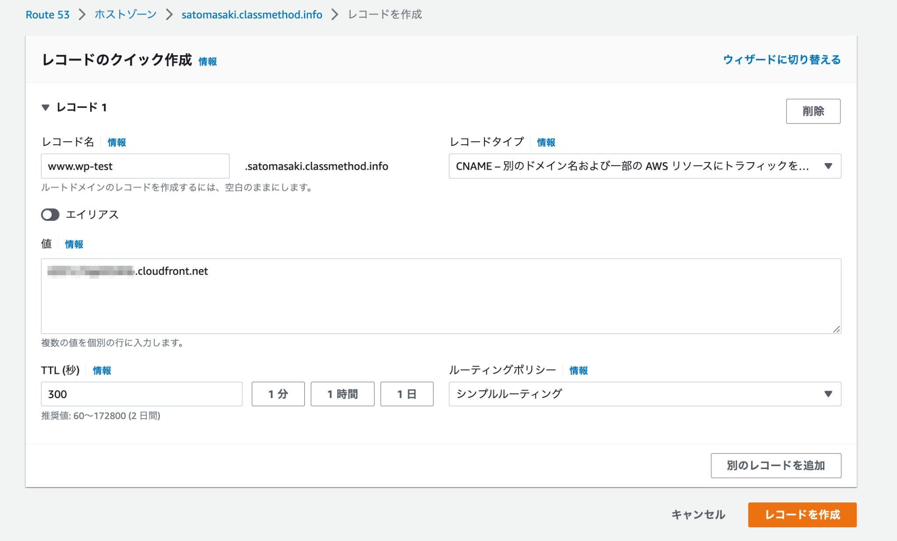Edit the www.wp-test record name field
The height and width of the screenshot is (541, 897).
pos(134,166)
